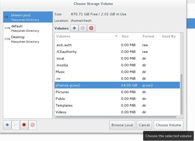Select the .mozilla volume row

click(117, 65)
